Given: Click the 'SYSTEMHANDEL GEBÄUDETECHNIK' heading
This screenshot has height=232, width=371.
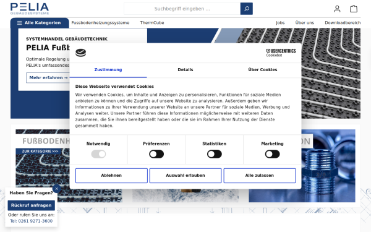Looking at the screenshot, I should pyautogui.click(x=67, y=39).
